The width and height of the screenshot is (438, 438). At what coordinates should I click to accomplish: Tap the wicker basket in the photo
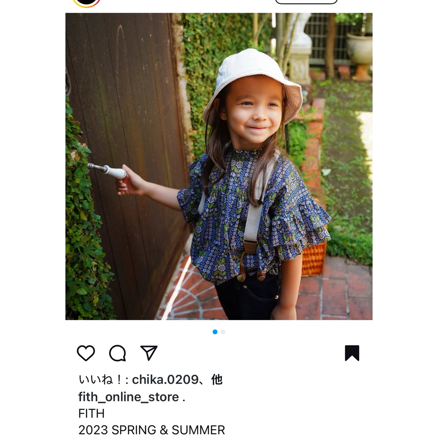pyautogui.click(x=314, y=258)
